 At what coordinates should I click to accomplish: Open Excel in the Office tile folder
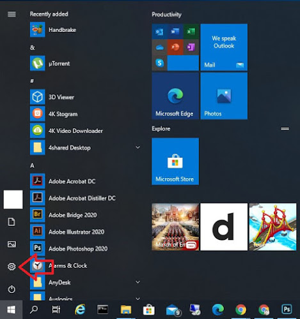(x=191, y=31)
